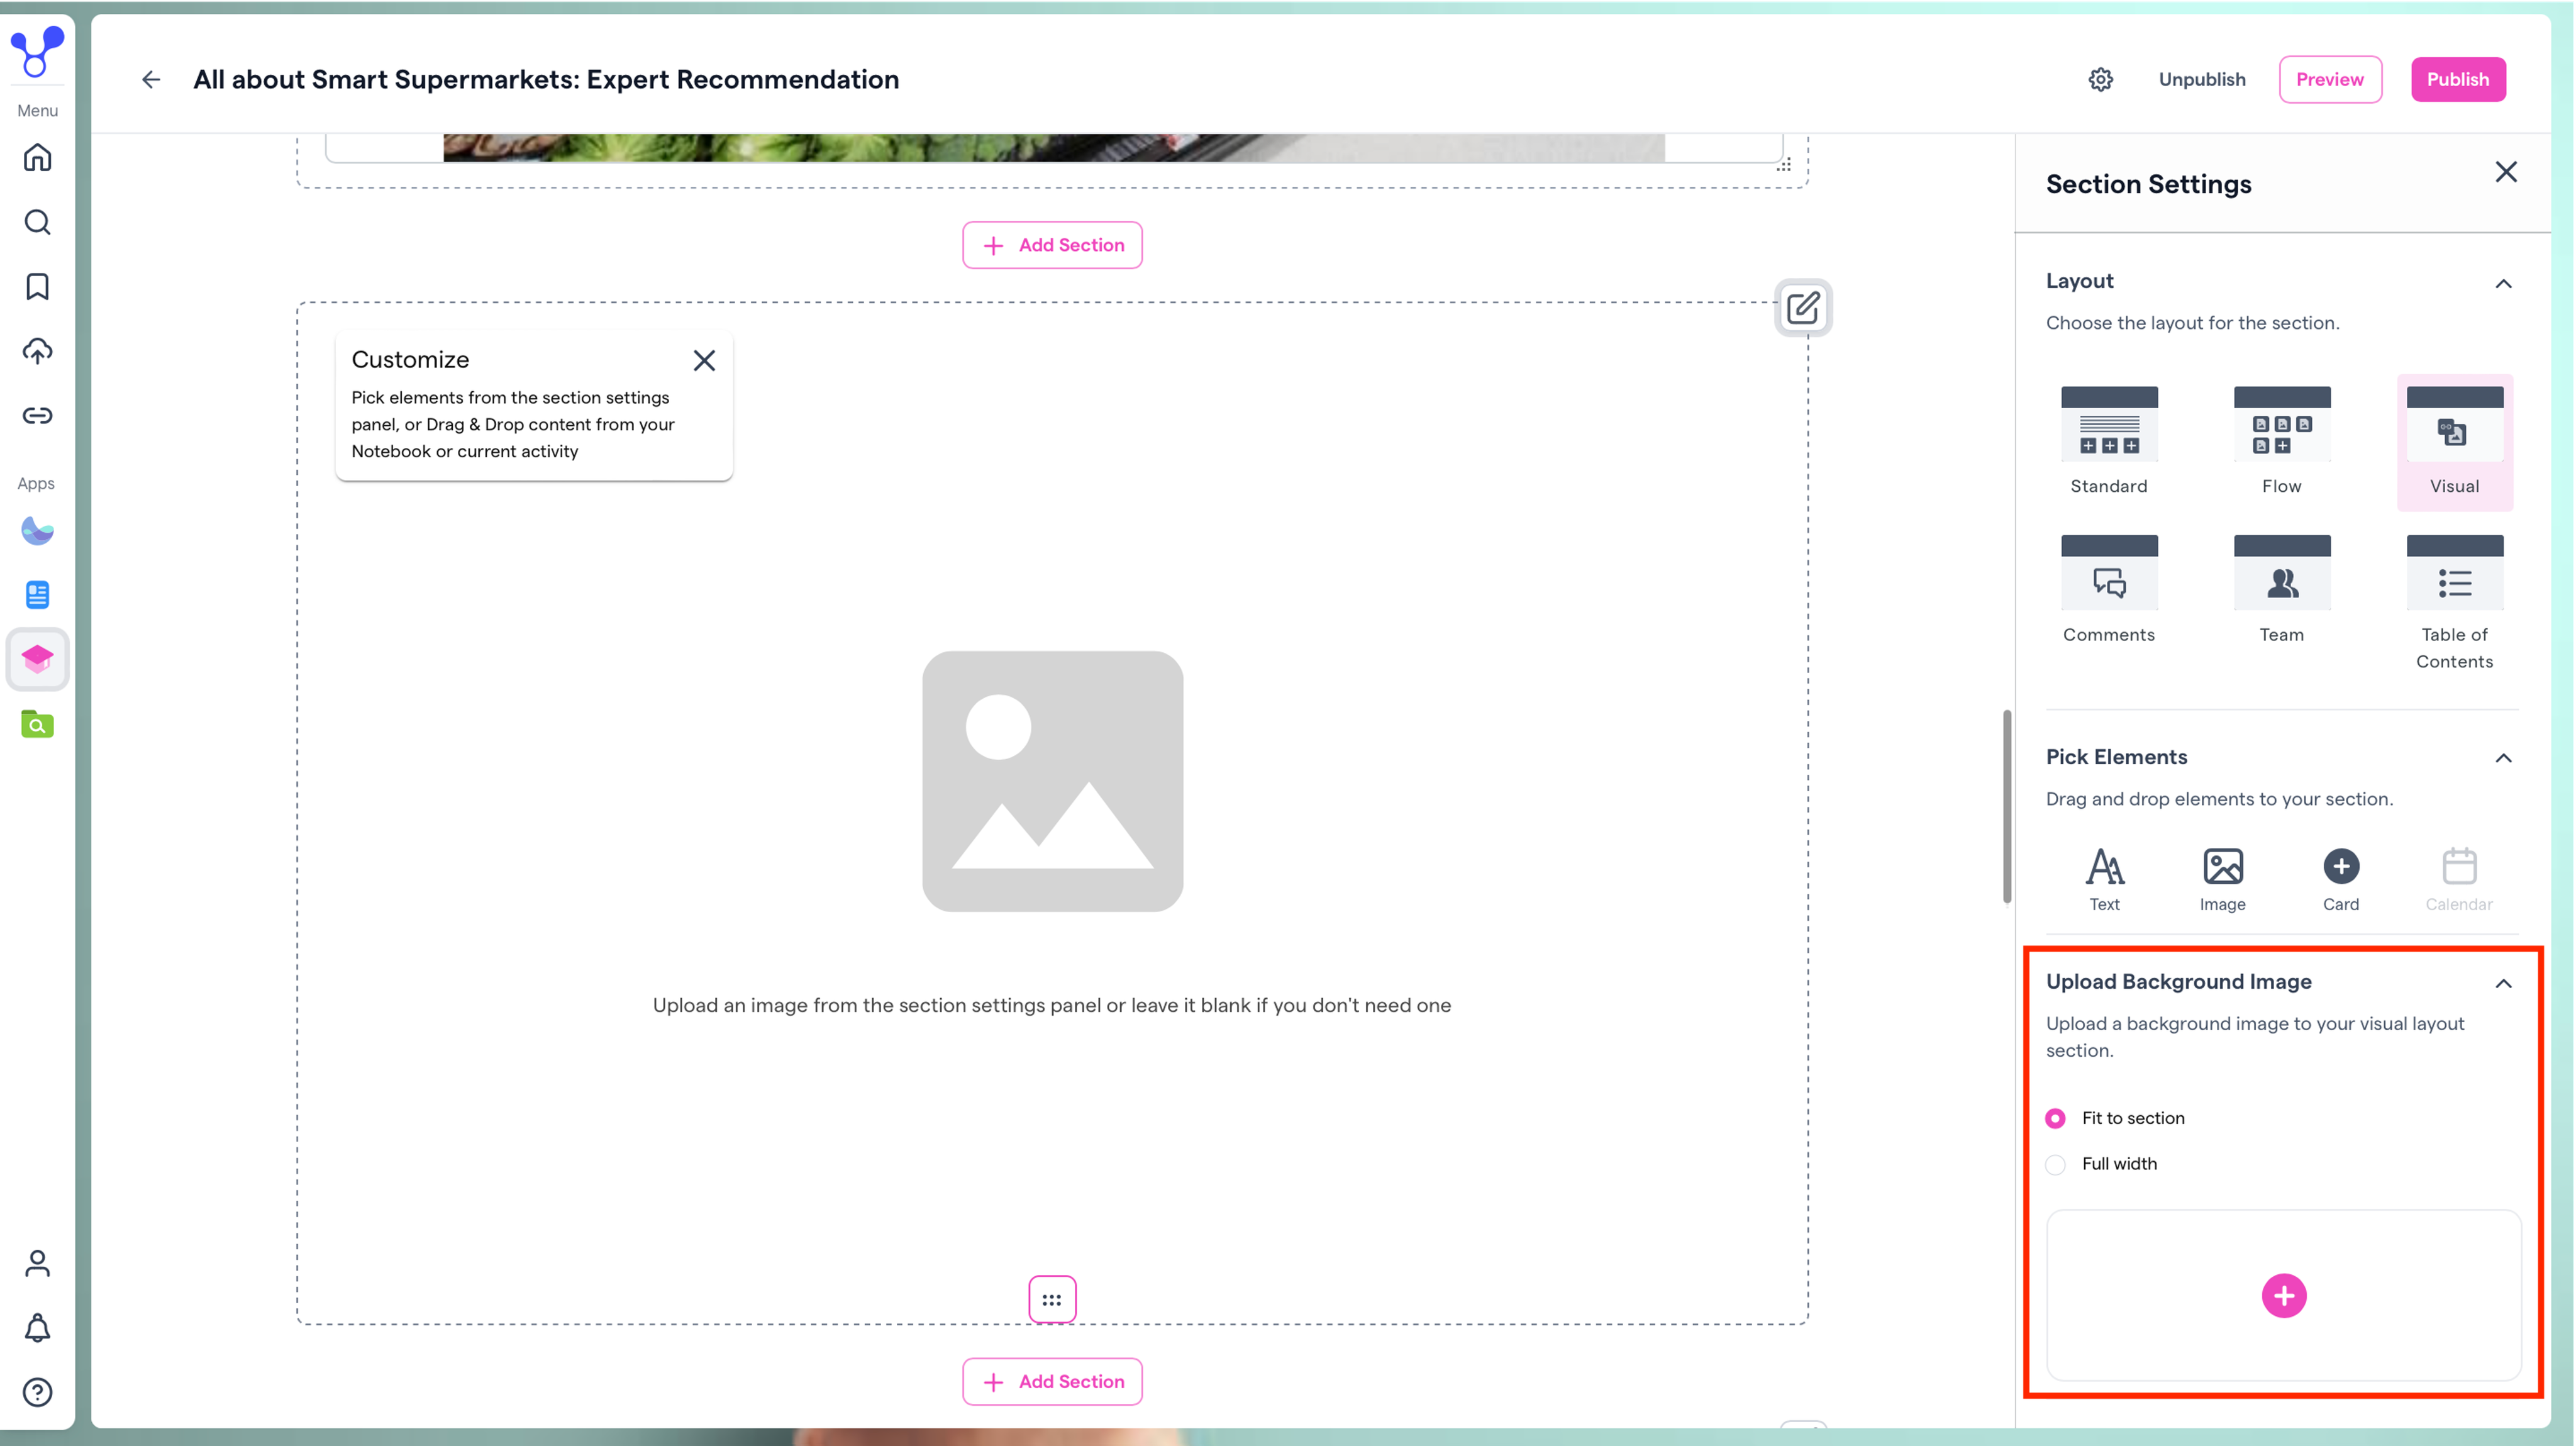Click the cloud upload icon in the sidebar
Viewport: 2576px width, 1446px height.
point(37,351)
